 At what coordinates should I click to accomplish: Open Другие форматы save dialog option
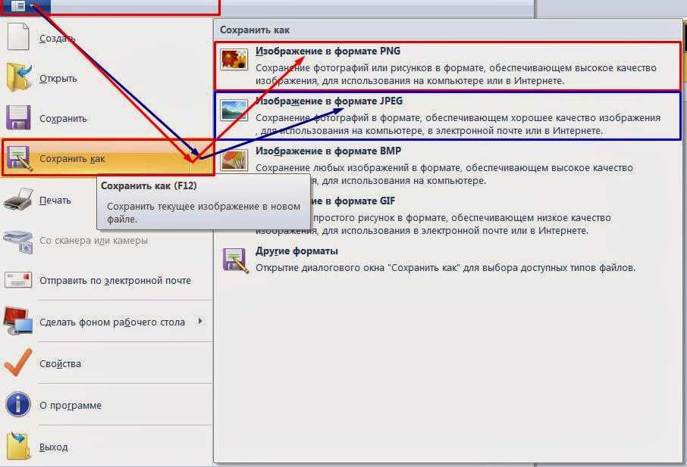click(x=448, y=260)
